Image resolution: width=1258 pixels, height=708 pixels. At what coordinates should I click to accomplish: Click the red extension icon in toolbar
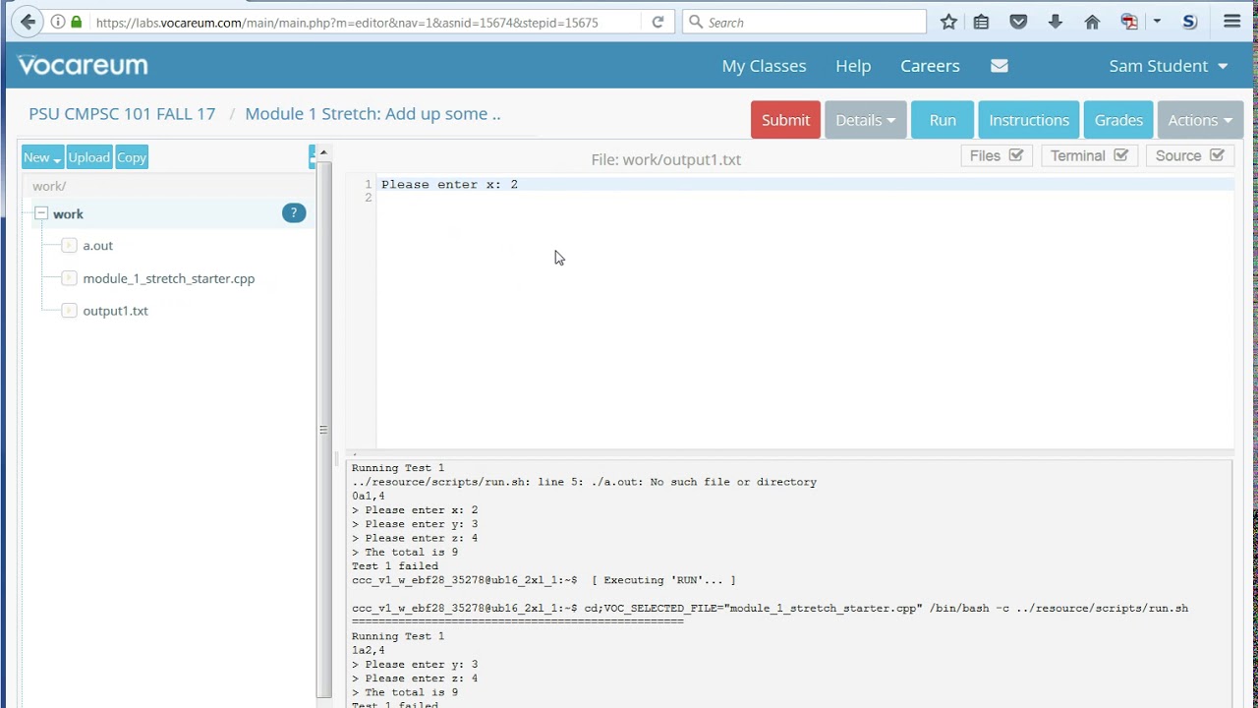pyautogui.click(x=1129, y=22)
